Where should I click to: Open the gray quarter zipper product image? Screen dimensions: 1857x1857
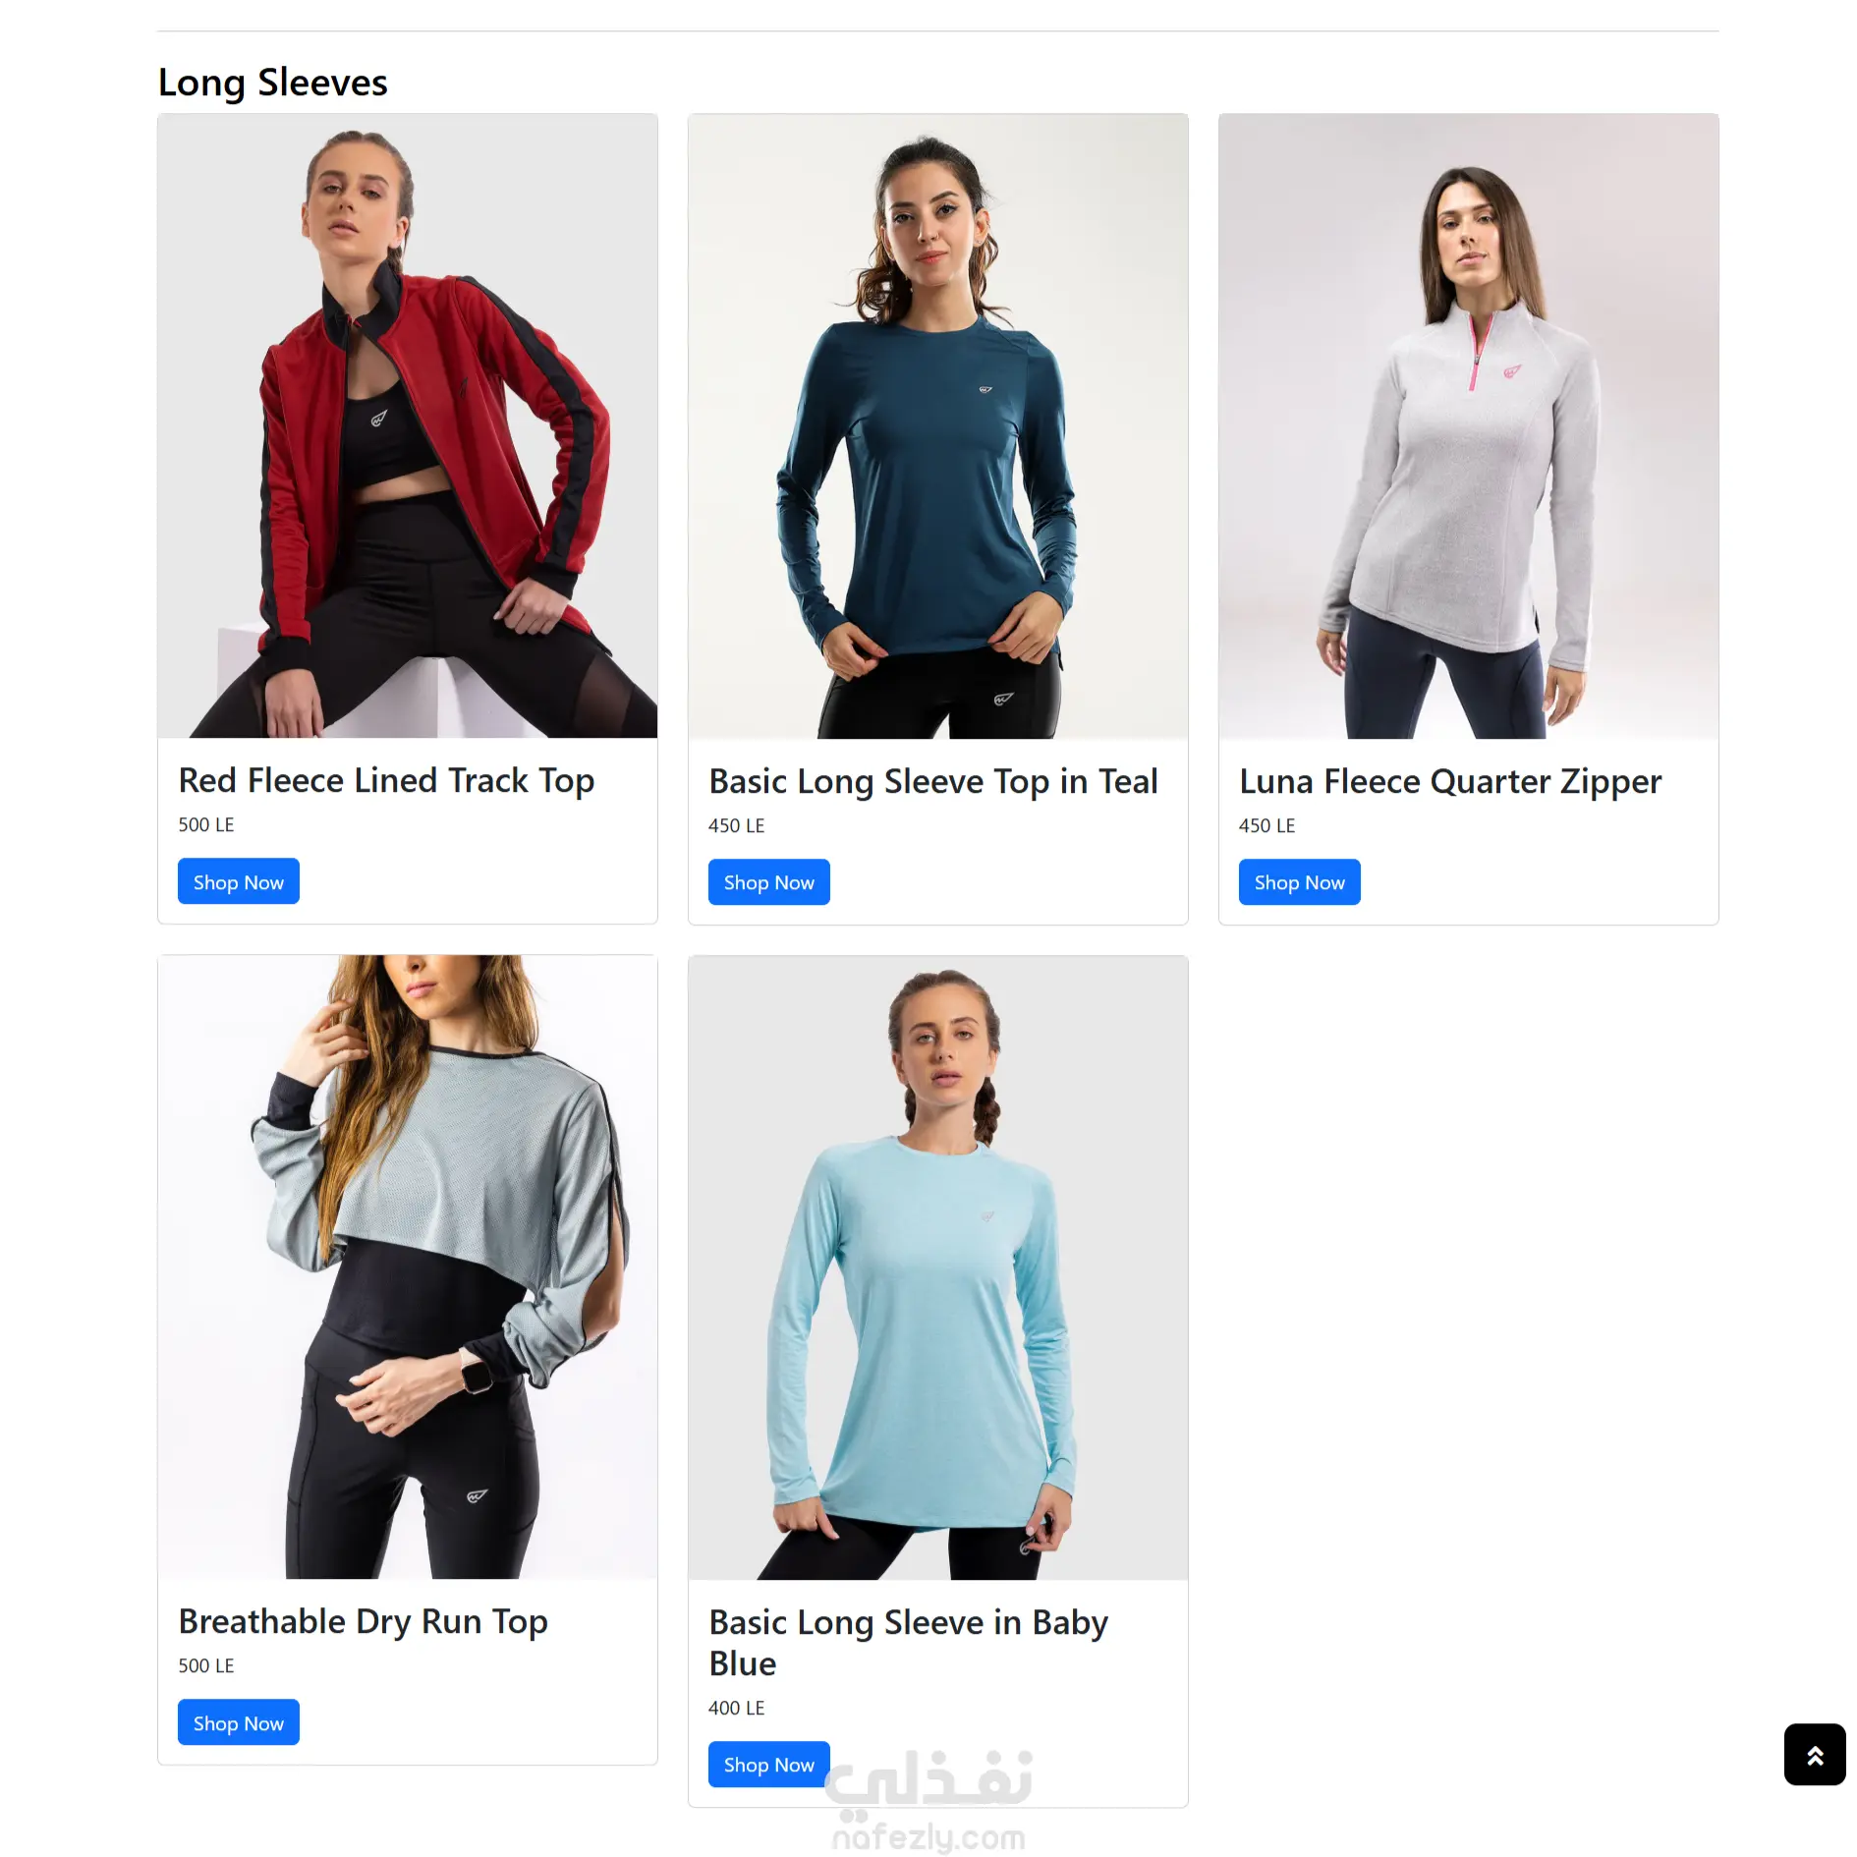[1469, 425]
